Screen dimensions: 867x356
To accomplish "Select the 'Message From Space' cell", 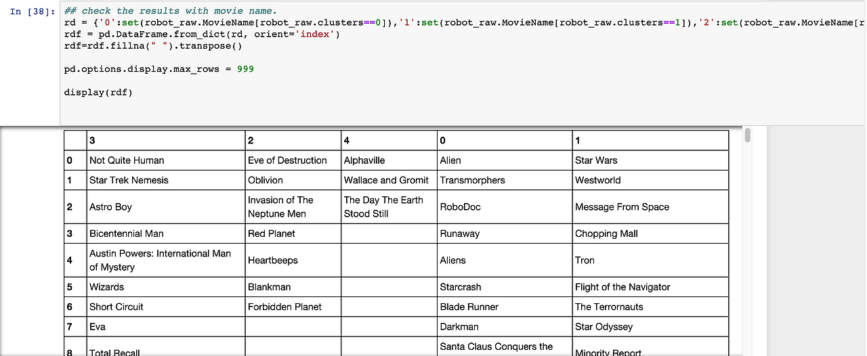I will click(650, 206).
